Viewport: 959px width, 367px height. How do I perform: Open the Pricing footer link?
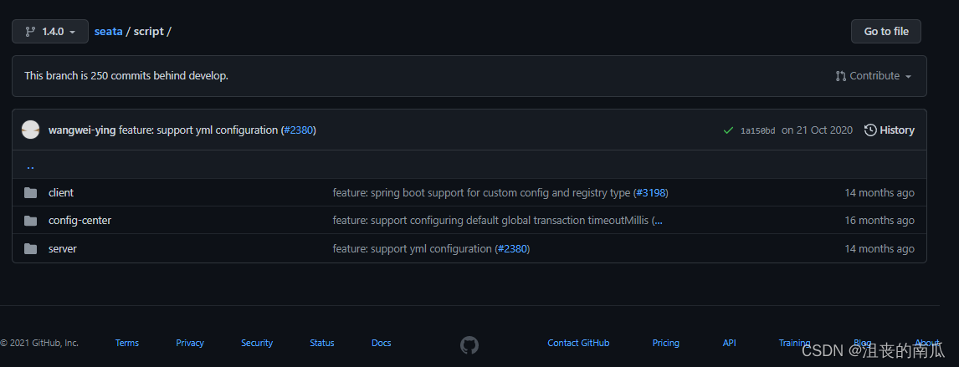coord(665,343)
